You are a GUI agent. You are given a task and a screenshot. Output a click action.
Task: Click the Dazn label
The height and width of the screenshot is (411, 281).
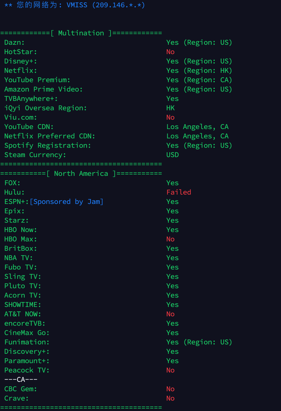click(x=14, y=43)
